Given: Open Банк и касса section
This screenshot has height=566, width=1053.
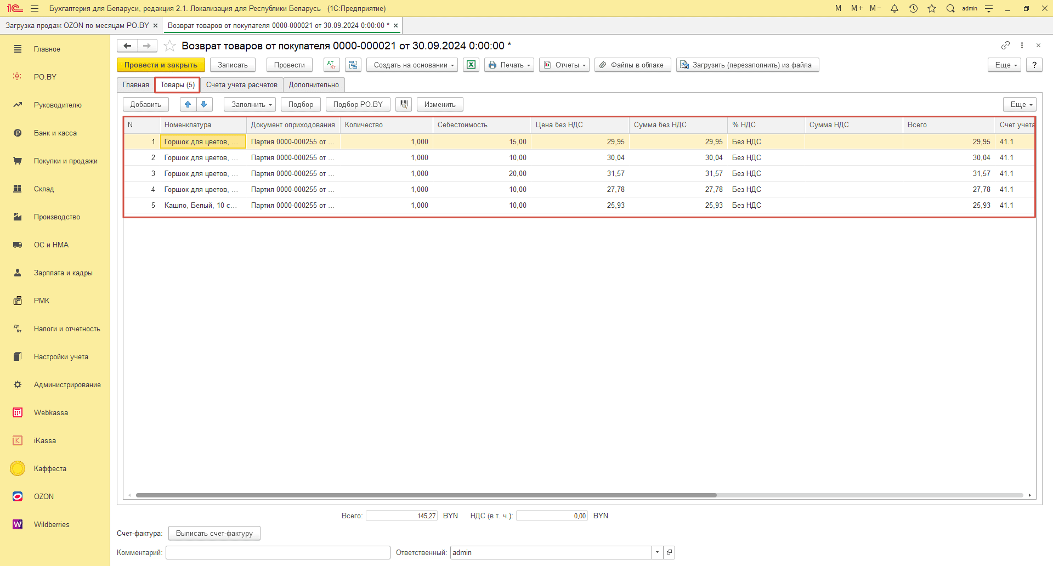Looking at the screenshot, I should 55,133.
